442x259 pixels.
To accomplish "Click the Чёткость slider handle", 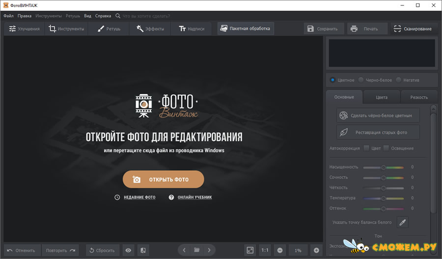I will [x=384, y=188].
